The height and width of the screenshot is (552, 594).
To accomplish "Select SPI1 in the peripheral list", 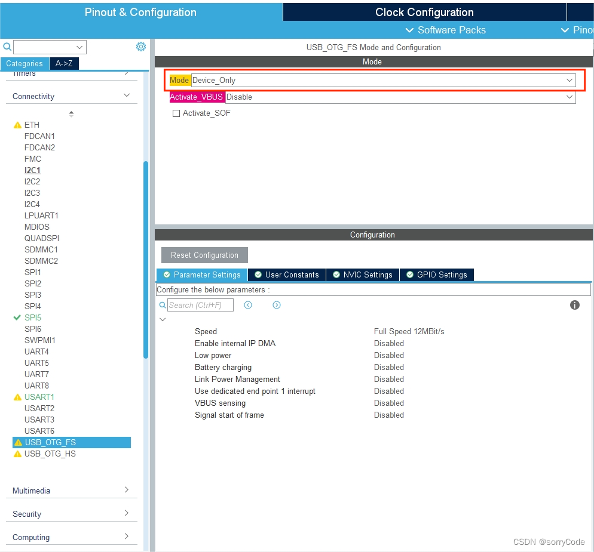I will (33, 272).
